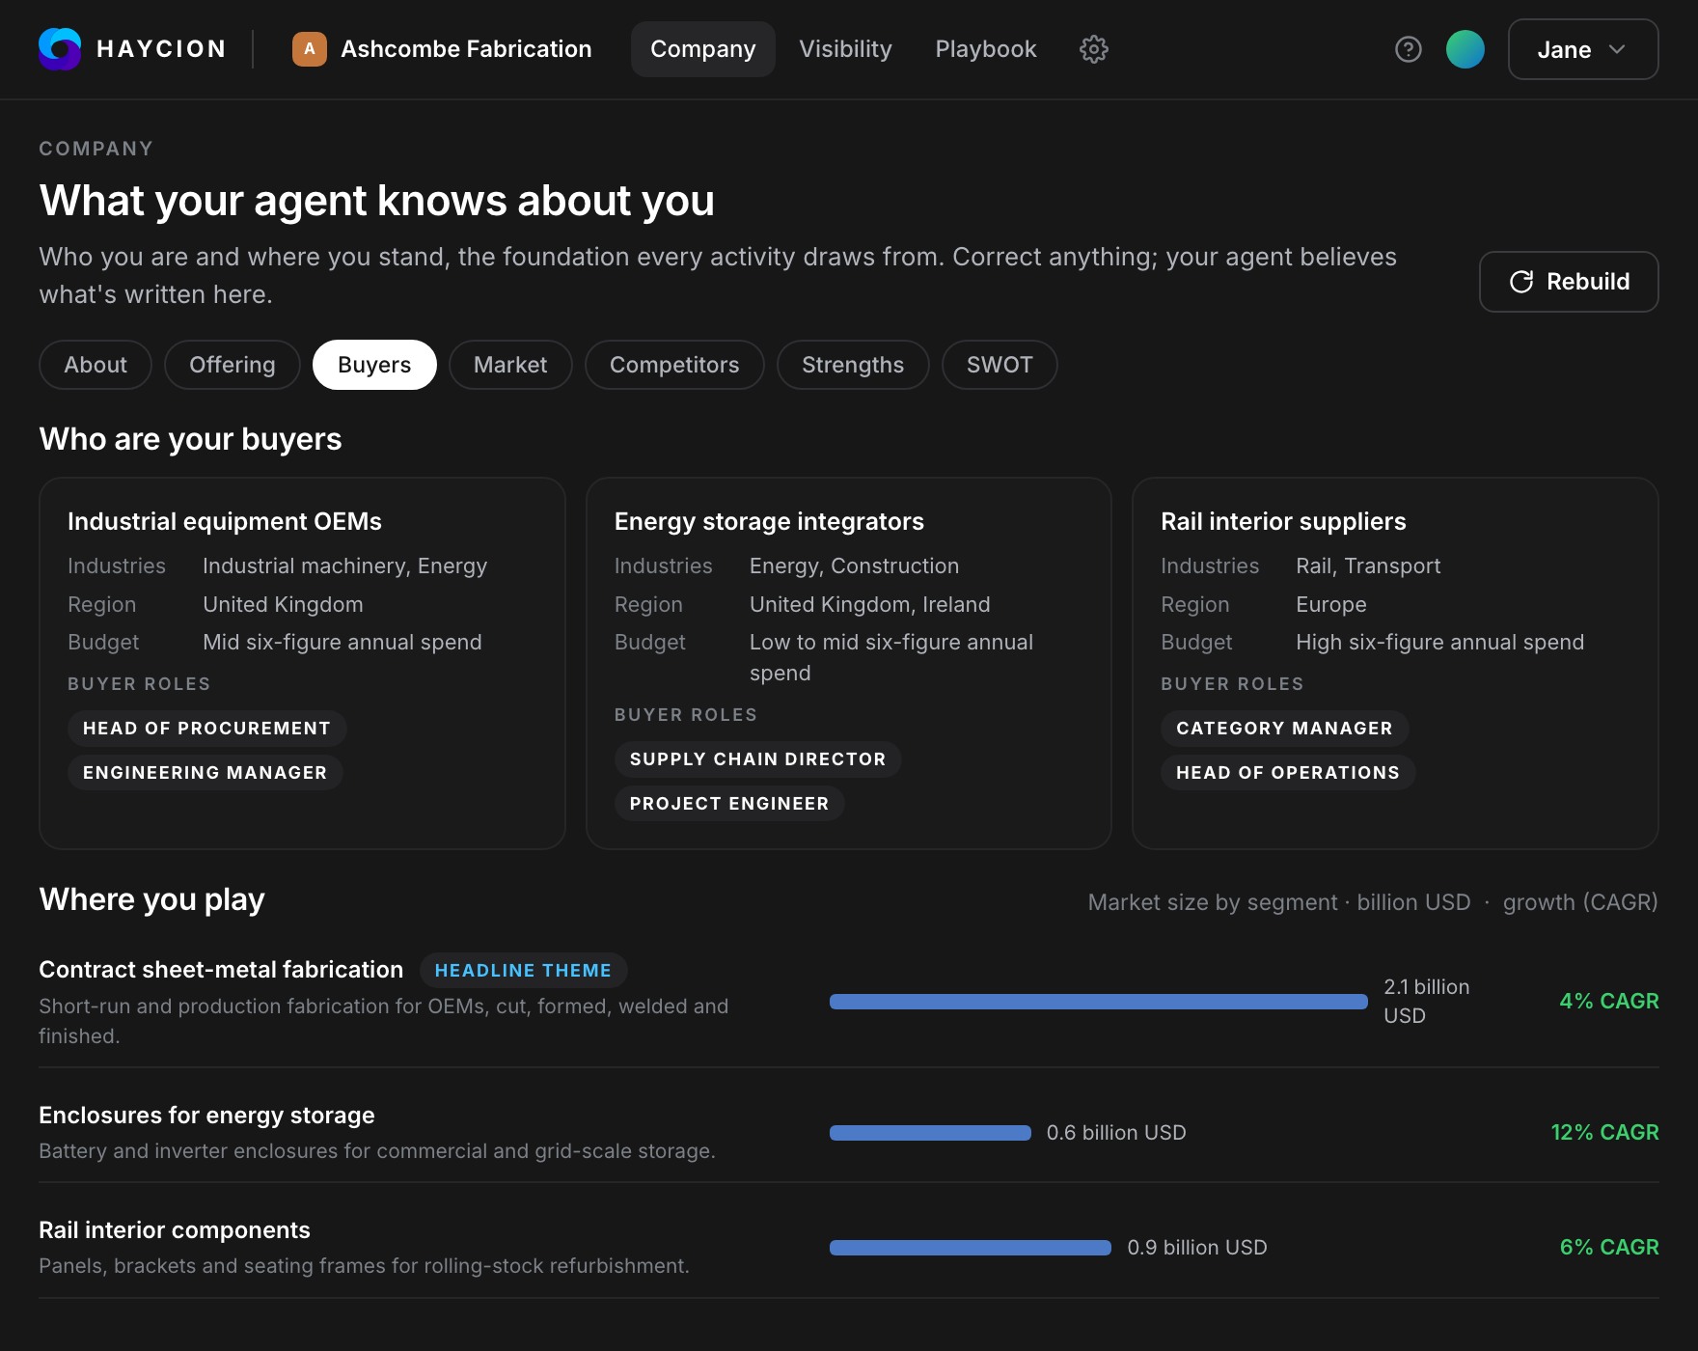This screenshot has height=1351, width=1698.
Task: Click the Head of Operations role tag
Action: point(1288,773)
